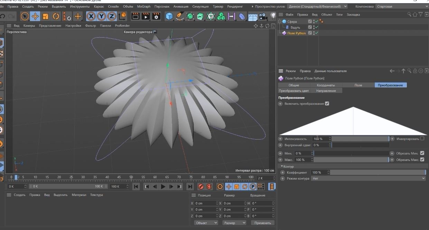Play the animation forward
The image size is (429, 230).
tap(163, 186)
